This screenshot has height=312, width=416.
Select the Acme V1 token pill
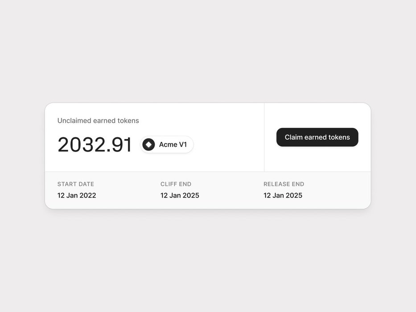point(167,144)
